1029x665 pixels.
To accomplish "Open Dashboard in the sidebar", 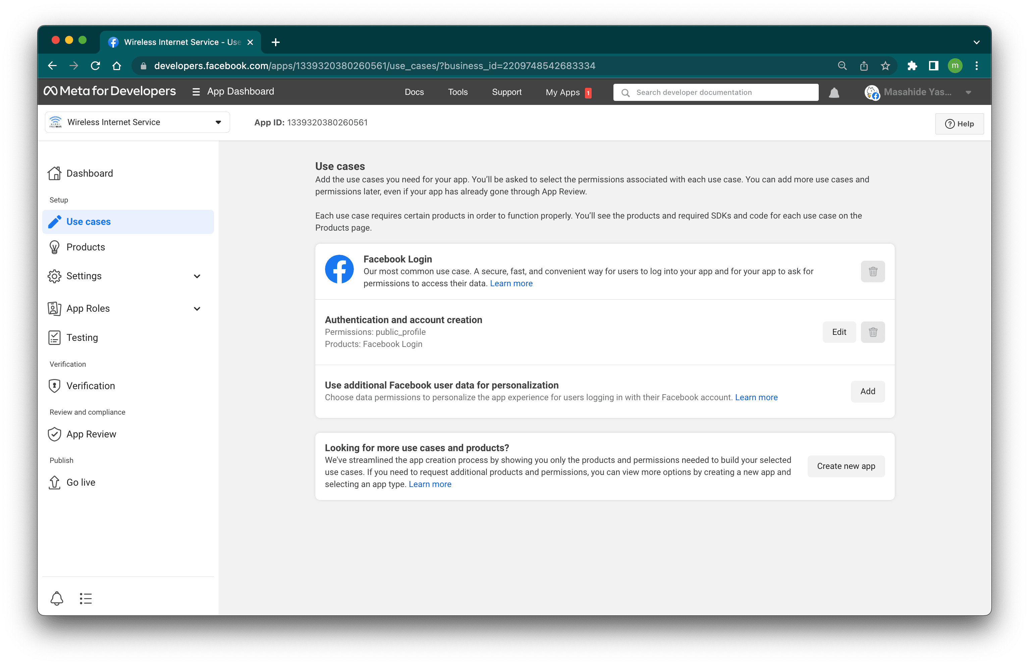I will coord(128,173).
